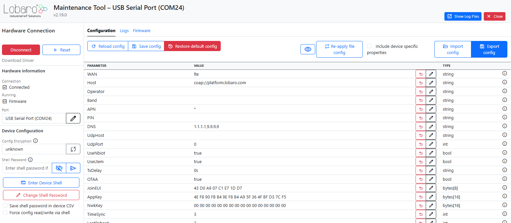Switch to the Configuration tab
This screenshot has height=223, width=511.
pos(101,30)
